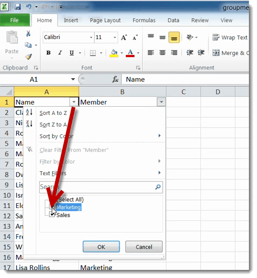Image resolution: width=257 pixels, height=278 pixels.
Task: Click the filter Search input field
Action: [101, 187]
